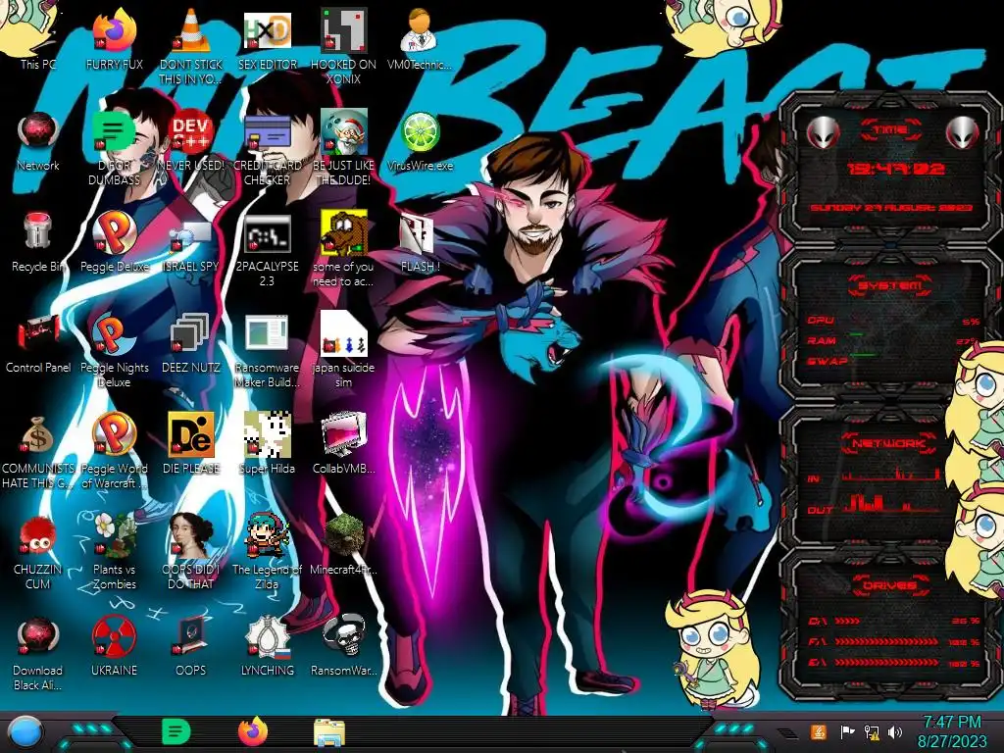Click the TIME header on the red widget
The height and width of the screenshot is (753, 1004).
[890, 130]
